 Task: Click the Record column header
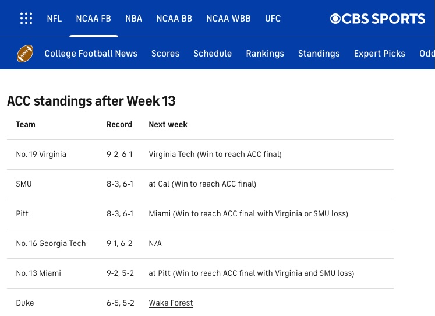click(119, 124)
